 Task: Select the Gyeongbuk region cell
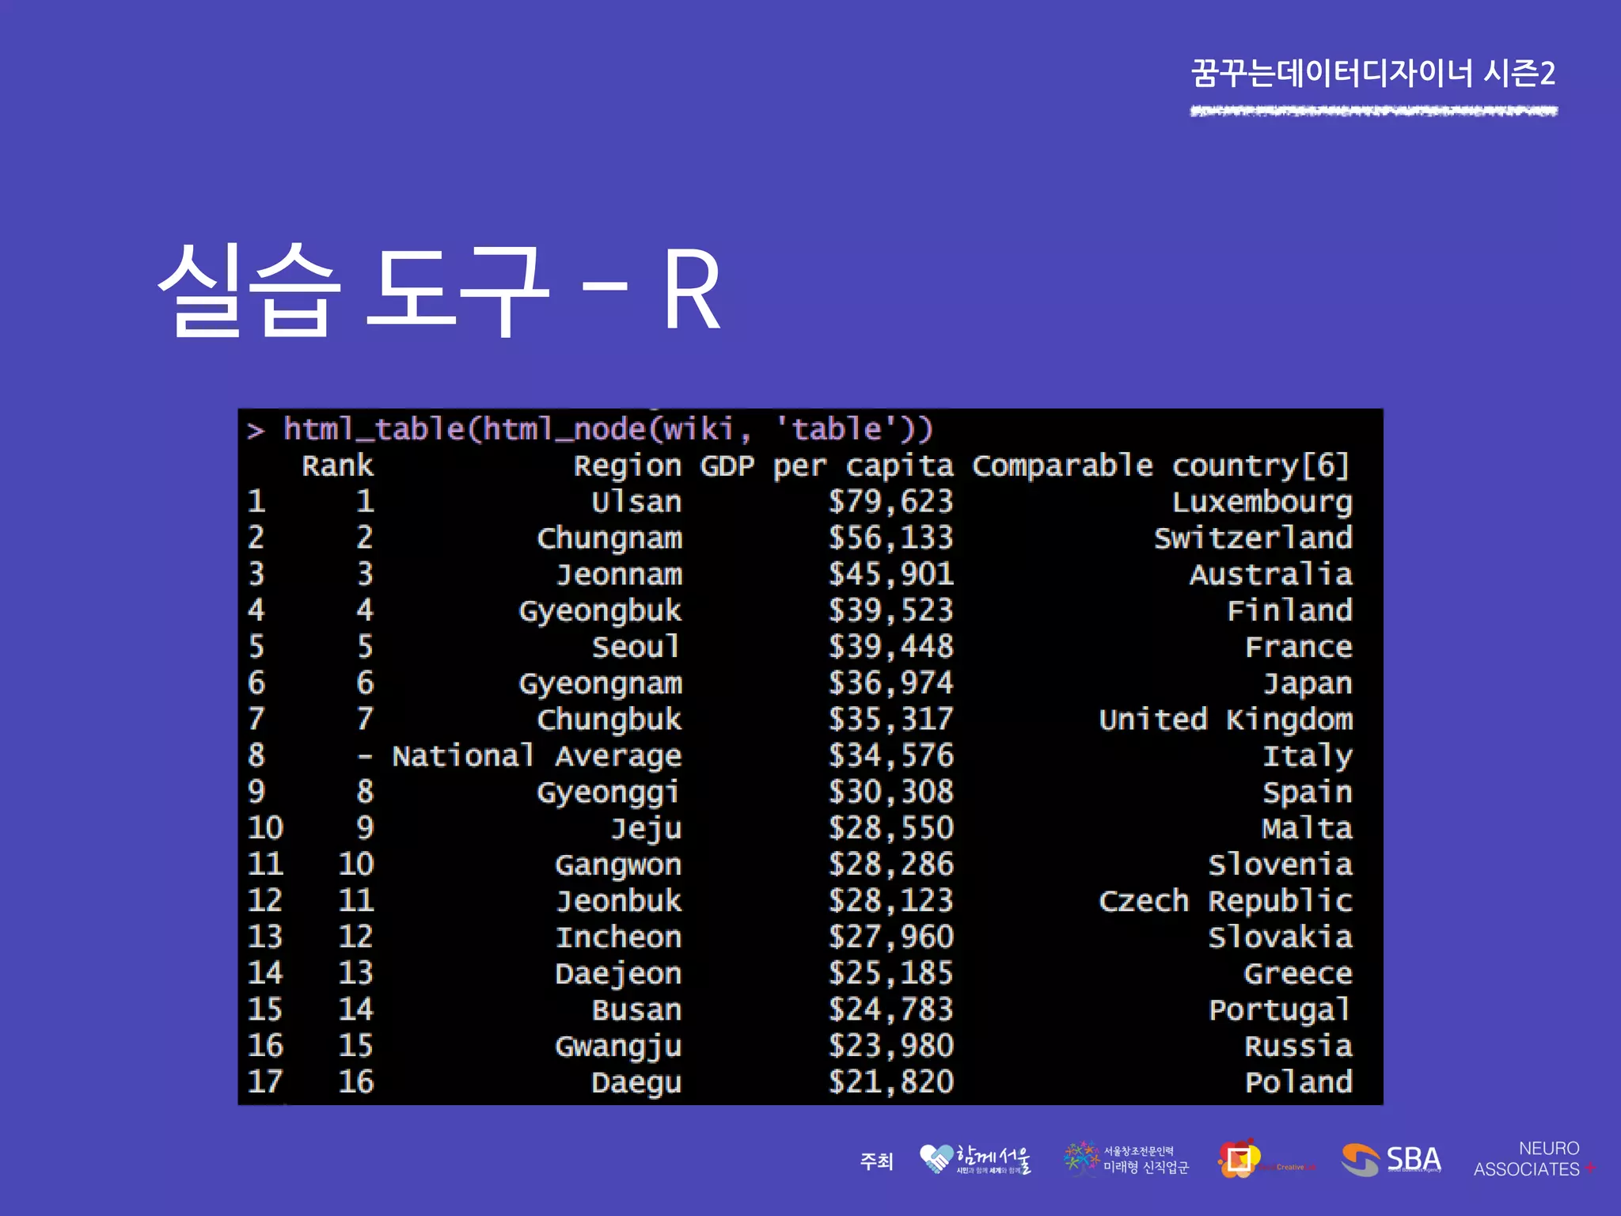pyautogui.click(x=601, y=612)
